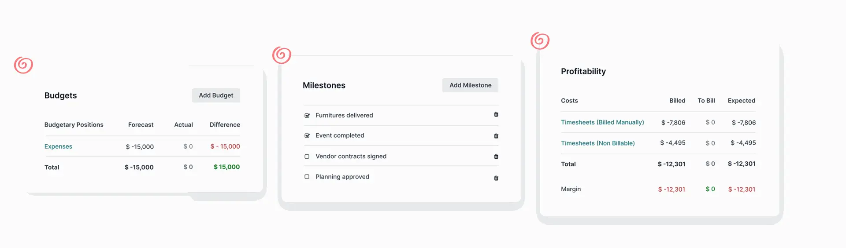Click trash icon for Vendor contracts signed

496,157
